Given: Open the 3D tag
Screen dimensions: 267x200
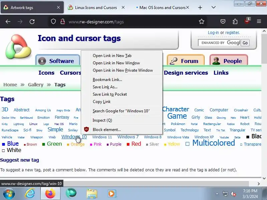Looking at the screenshot, I should point(5,110).
